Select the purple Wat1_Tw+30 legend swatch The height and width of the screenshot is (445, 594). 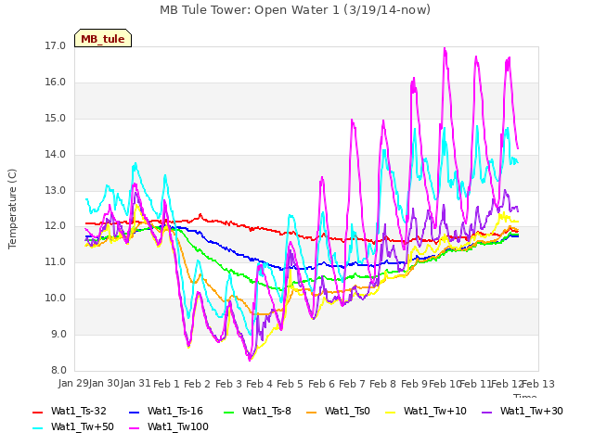486,412
